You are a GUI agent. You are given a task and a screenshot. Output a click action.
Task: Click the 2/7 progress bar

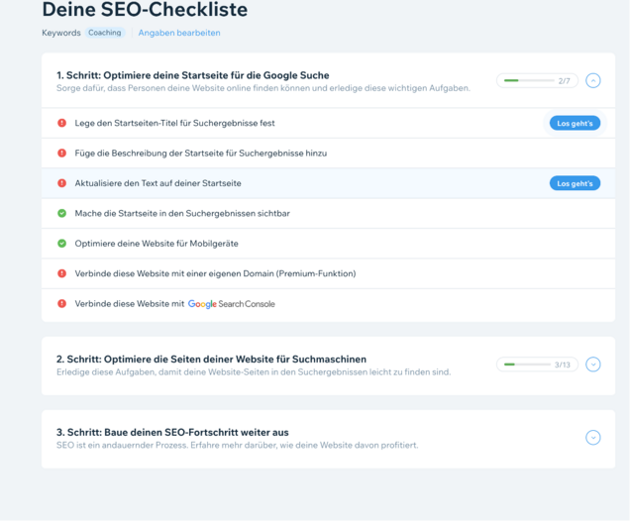point(537,81)
